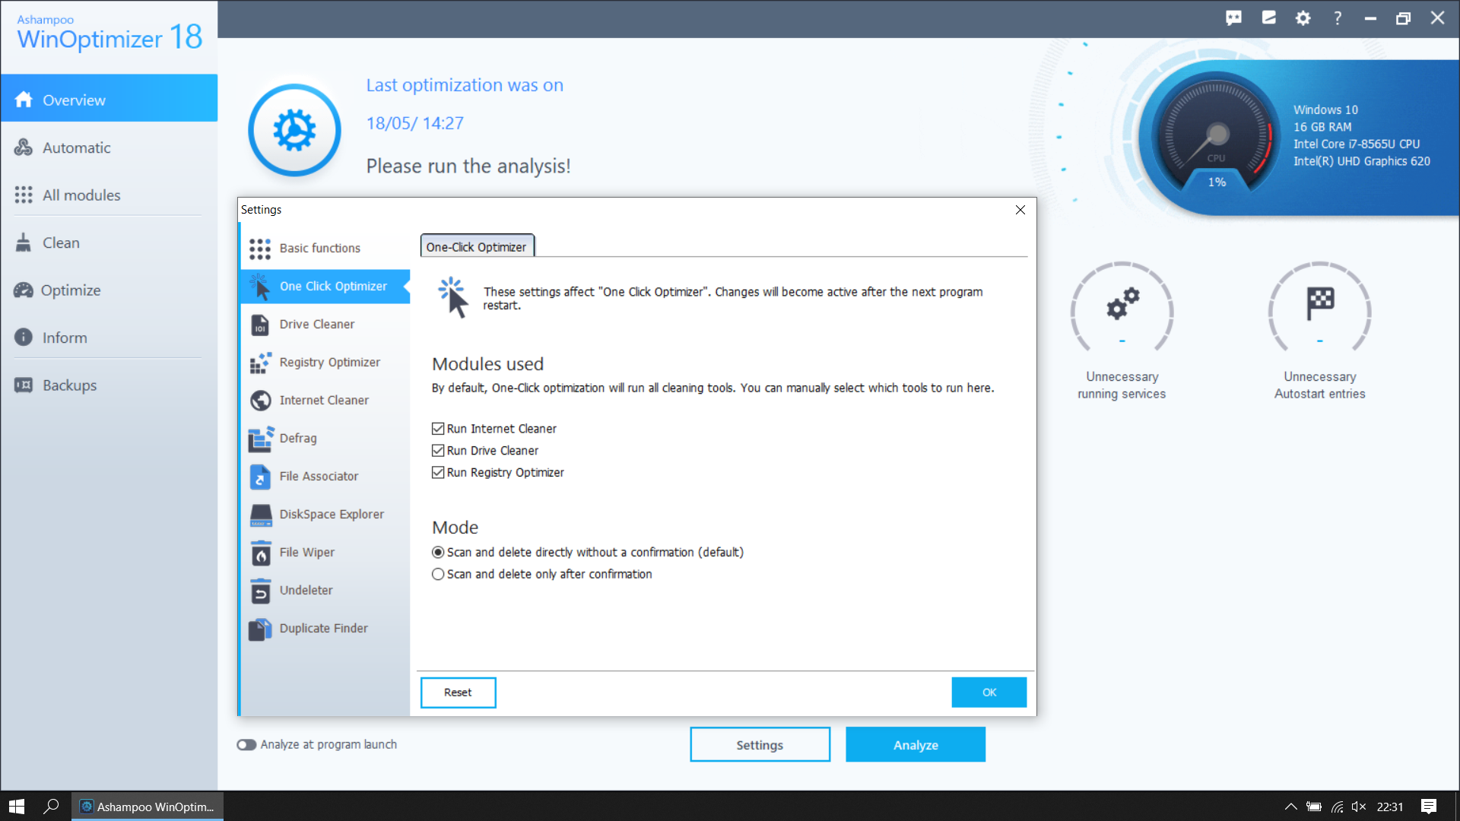Viewport: 1460px width, 821px height.
Task: Close the Settings dialog
Action: coord(1020,210)
